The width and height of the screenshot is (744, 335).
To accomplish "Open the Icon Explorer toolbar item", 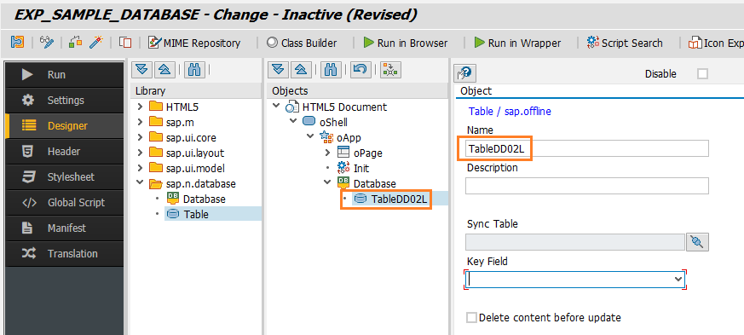I will [x=716, y=43].
